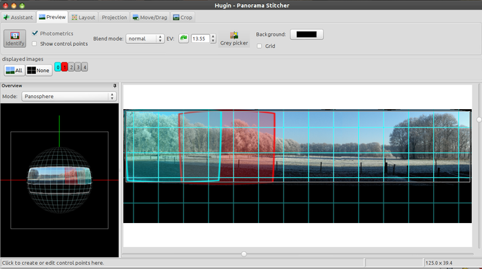This screenshot has height=269, width=482.
Task: Switch to the Preview tab
Action: tap(52, 17)
